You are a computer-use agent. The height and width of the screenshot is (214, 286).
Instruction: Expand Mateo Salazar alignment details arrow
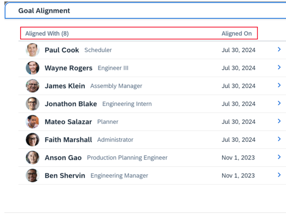279,121
